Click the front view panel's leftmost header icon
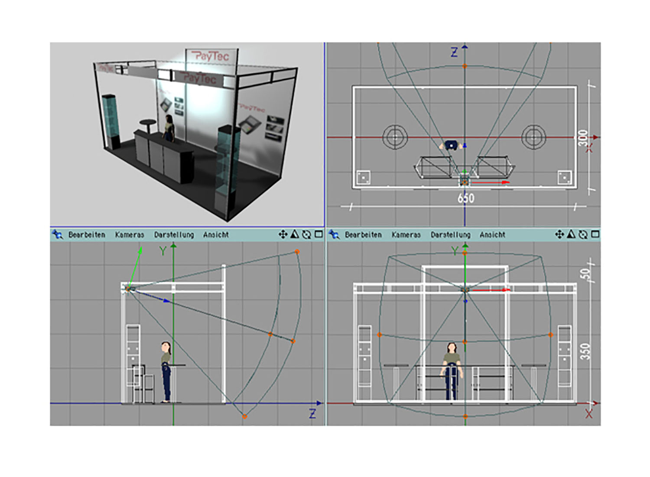The height and width of the screenshot is (477, 650). pos(334,234)
